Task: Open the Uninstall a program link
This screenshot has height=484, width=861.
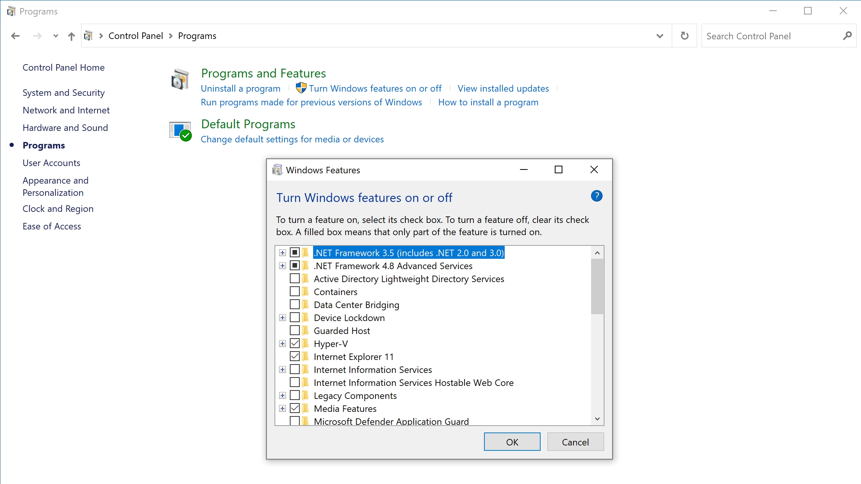Action: pyautogui.click(x=240, y=89)
